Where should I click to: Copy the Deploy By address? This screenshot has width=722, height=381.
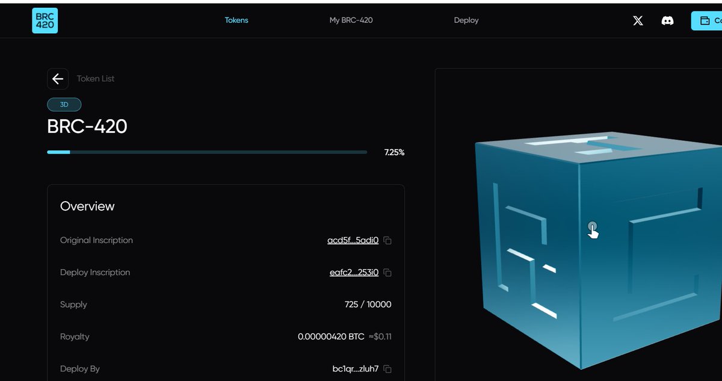coord(387,369)
